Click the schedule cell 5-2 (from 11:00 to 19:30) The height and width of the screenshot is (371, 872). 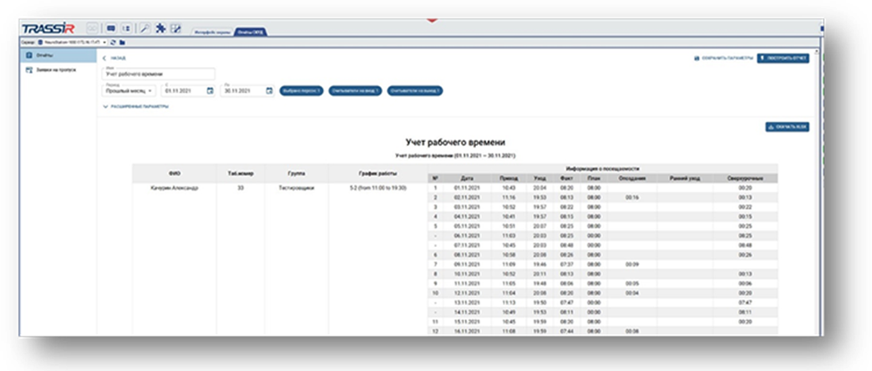[378, 188]
